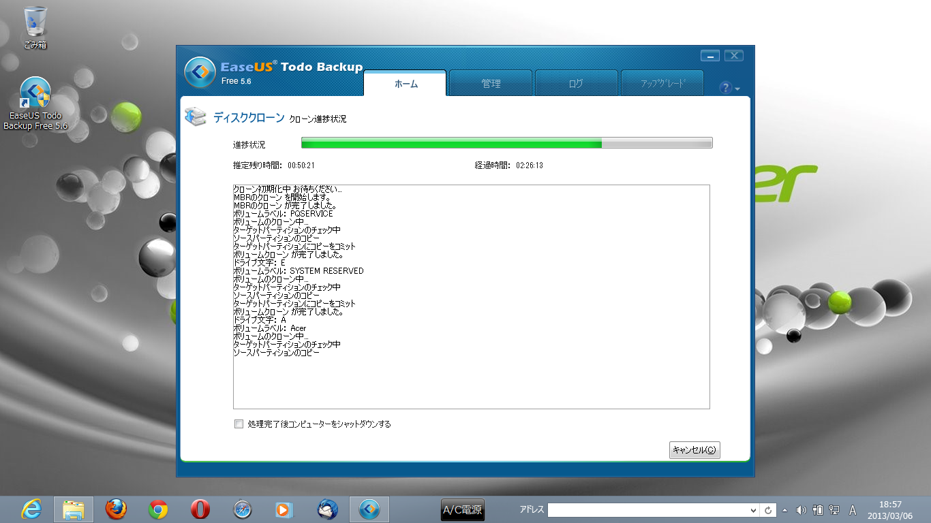This screenshot has height=523, width=931.
Task: Click the refresh icon in the taskbar address bar
Action: tap(768, 510)
